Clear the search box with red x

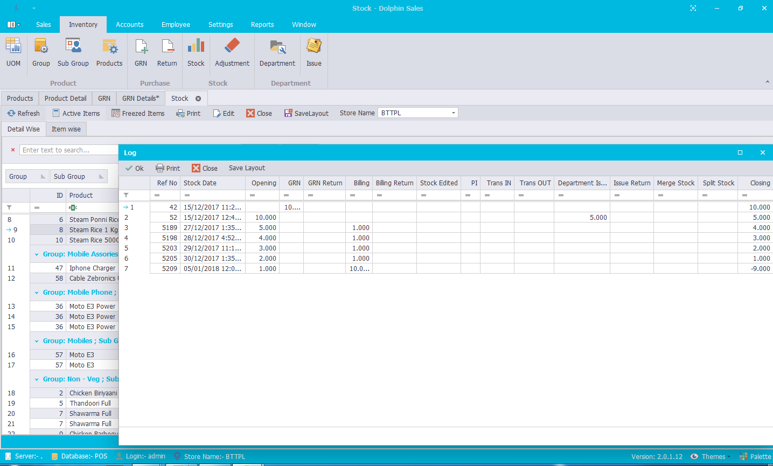pyautogui.click(x=13, y=150)
